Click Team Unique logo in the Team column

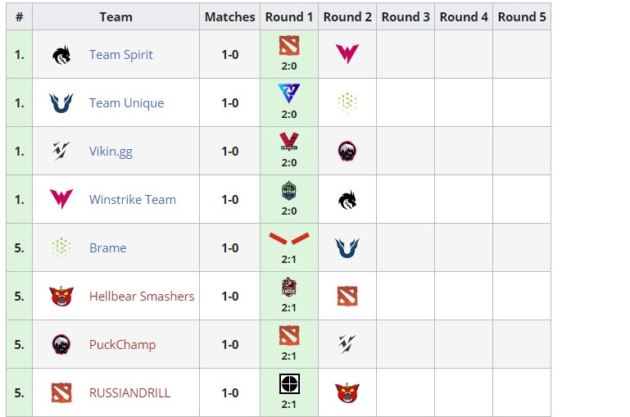tap(61, 103)
